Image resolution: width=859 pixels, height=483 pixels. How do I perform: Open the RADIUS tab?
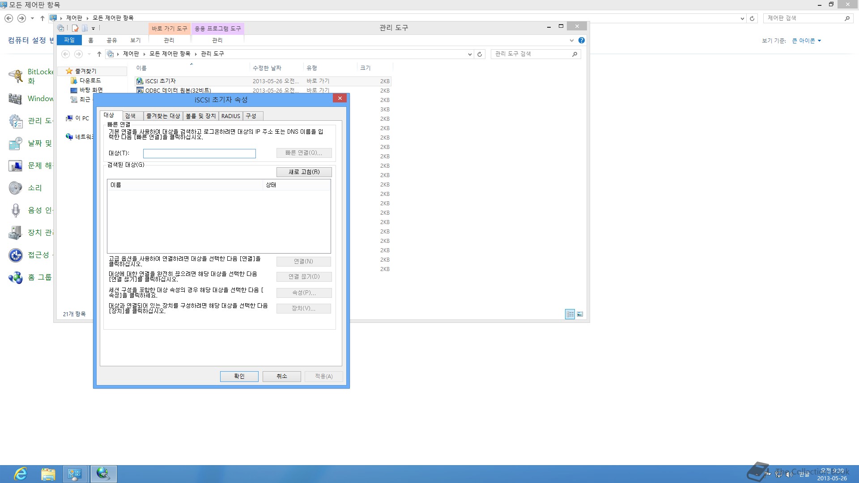click(x=230, y=116)
